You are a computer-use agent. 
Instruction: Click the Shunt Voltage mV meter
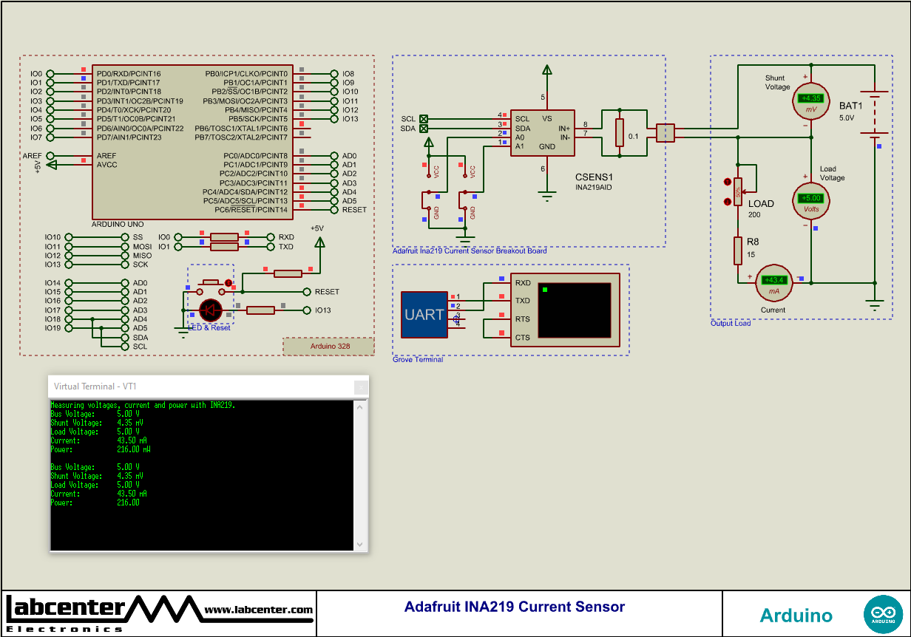coord(811,102)
